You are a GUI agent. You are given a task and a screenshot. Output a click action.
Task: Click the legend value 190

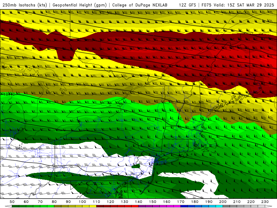coord(209,202)
